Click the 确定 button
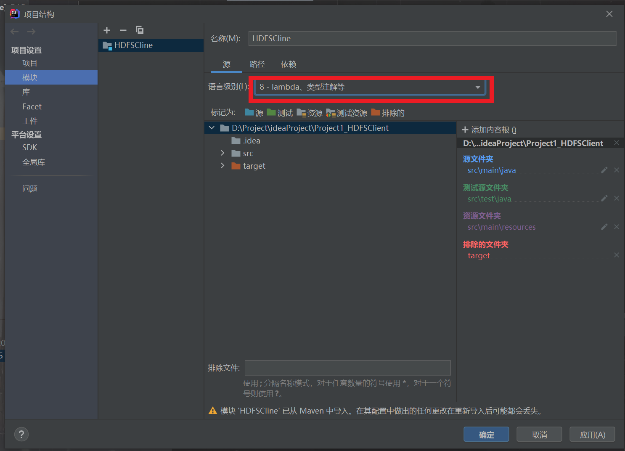The width and height of the screenshot is (625, 451). click(x=486, y=435)
